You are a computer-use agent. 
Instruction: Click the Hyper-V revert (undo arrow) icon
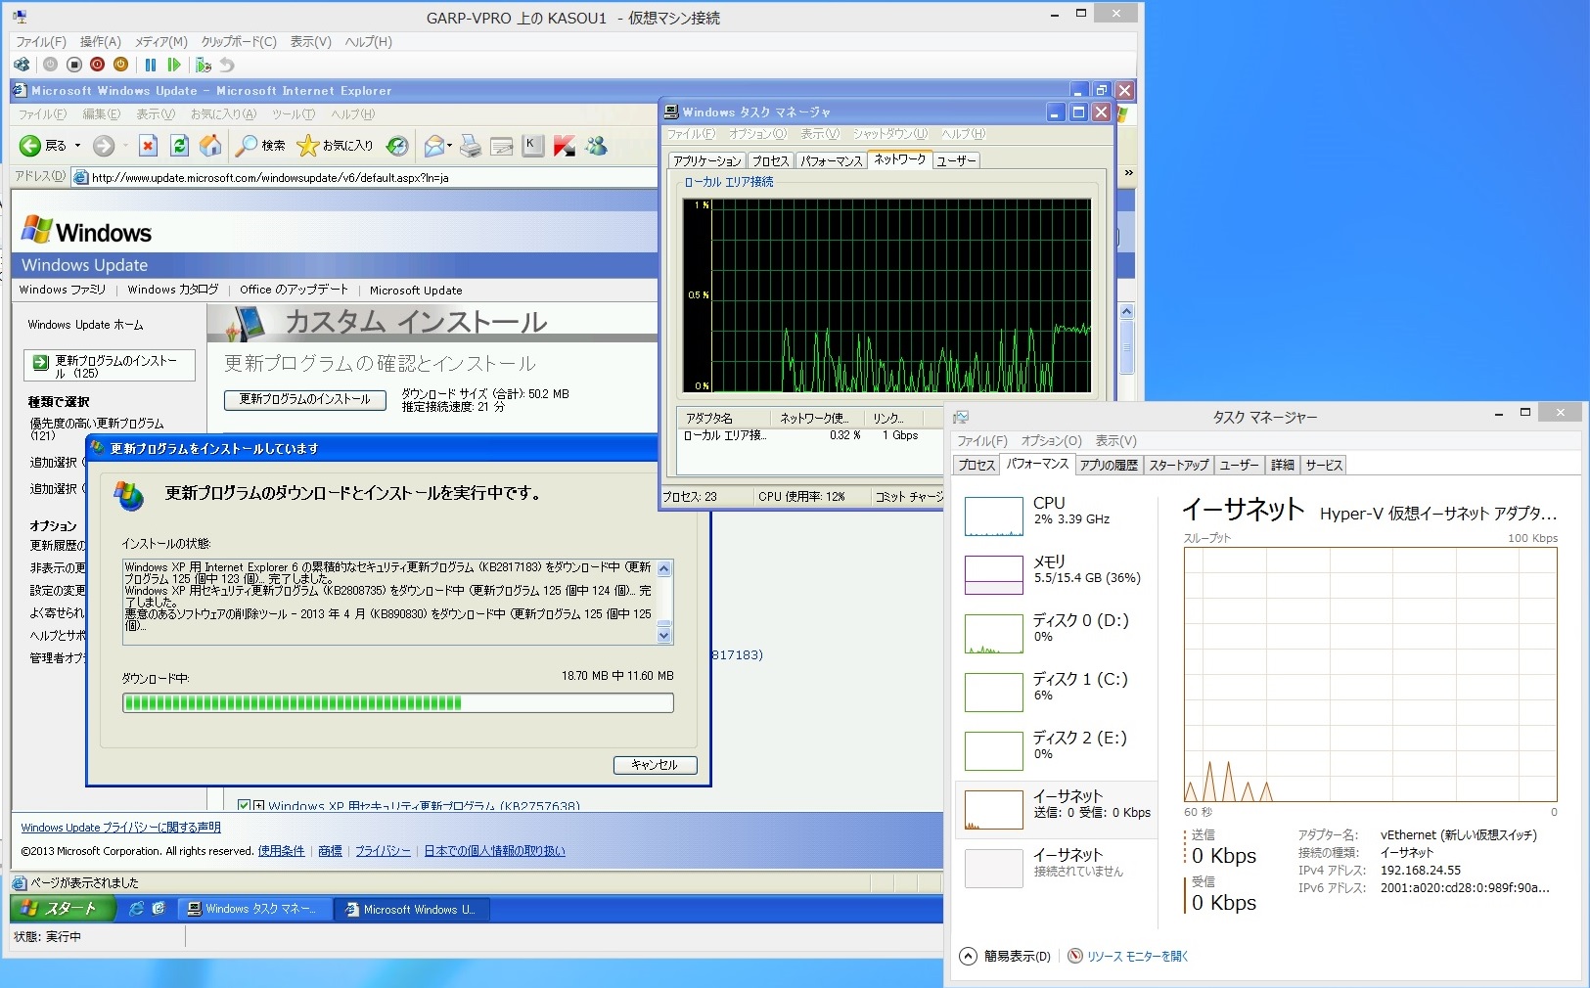point(227,65)
